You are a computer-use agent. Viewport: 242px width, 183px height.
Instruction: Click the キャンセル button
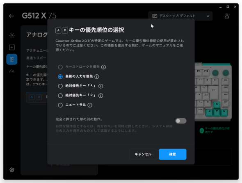tap(143, 154)
